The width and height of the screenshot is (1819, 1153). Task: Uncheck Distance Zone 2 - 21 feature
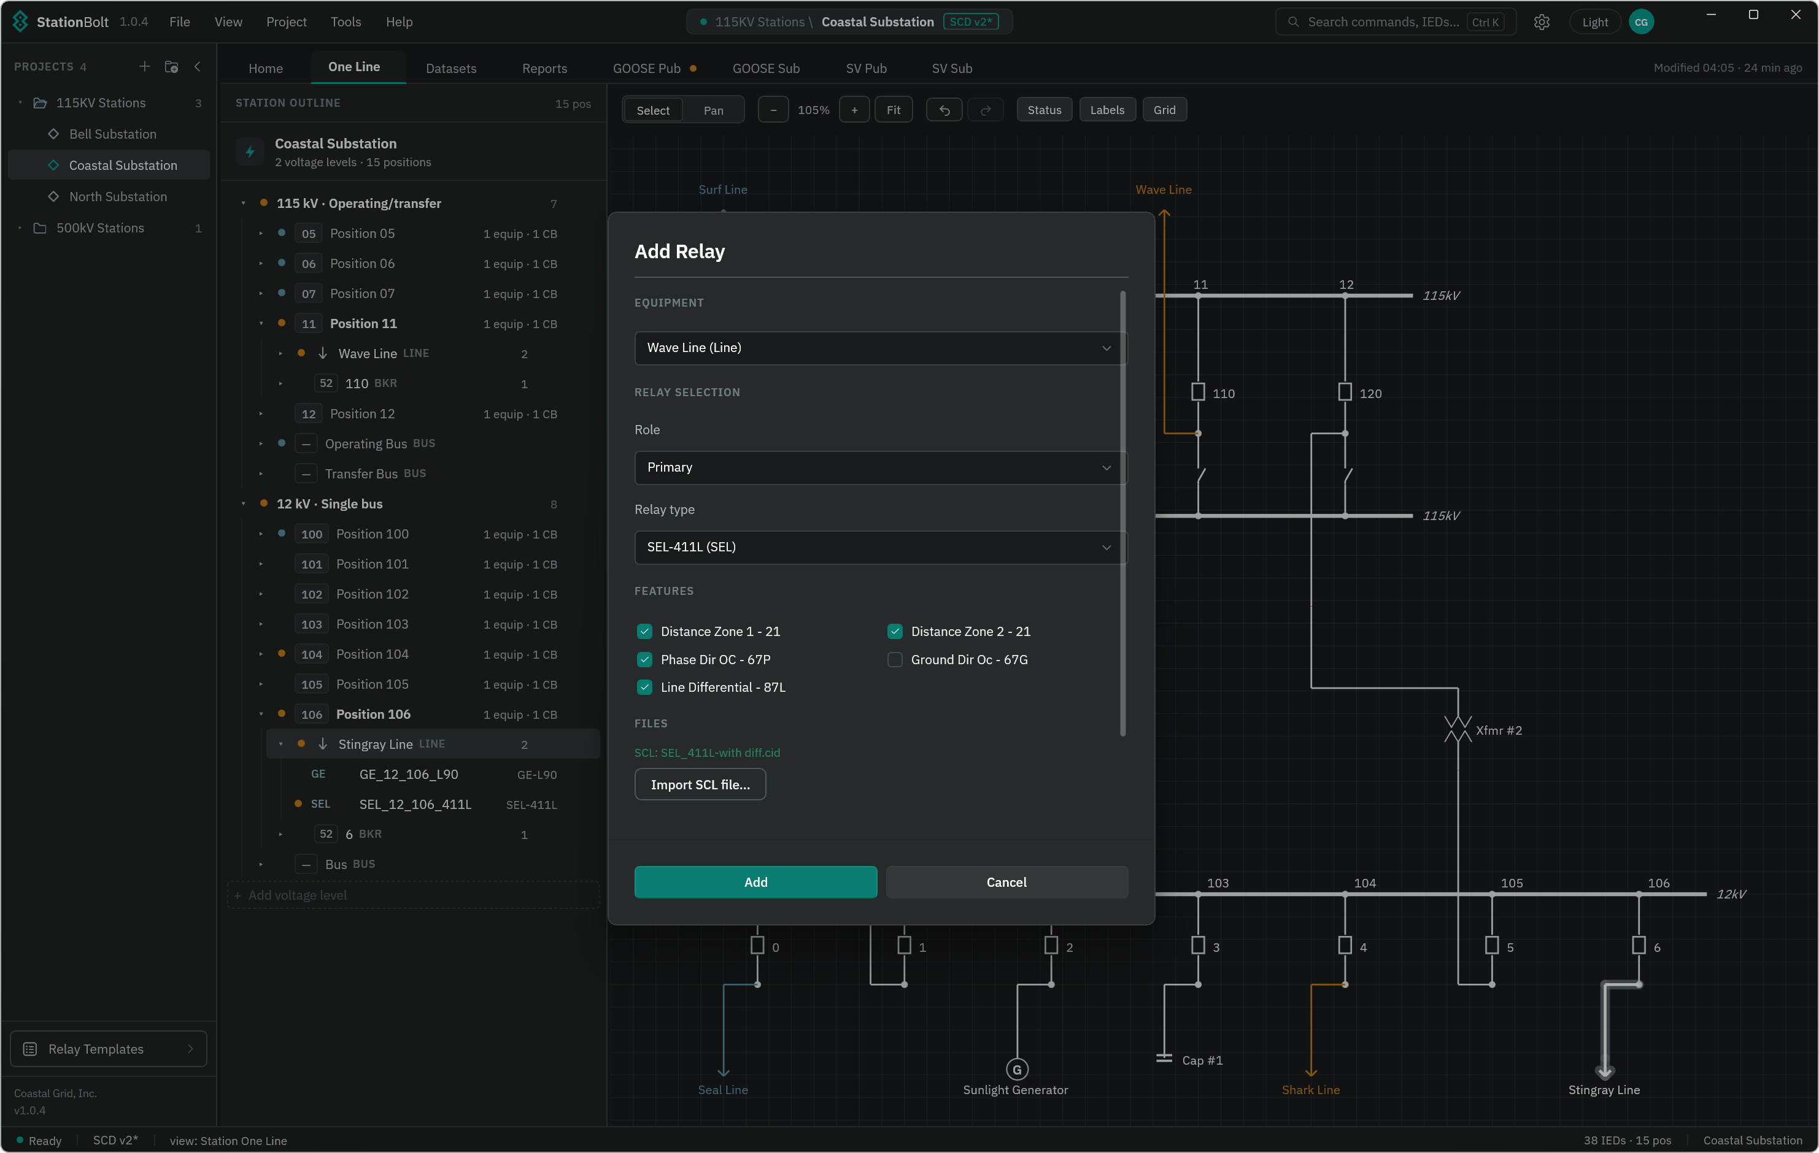(894, 631)
